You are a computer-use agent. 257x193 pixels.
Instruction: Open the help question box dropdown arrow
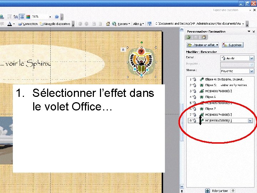250,10
